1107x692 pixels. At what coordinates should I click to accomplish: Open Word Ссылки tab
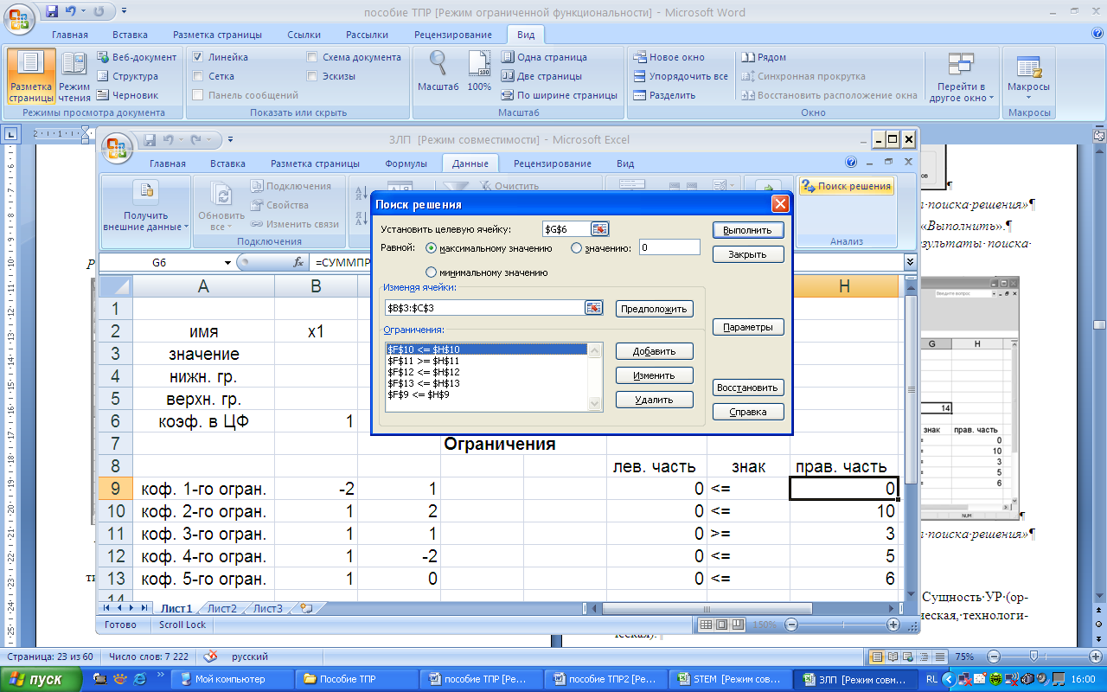click(304, 35)
